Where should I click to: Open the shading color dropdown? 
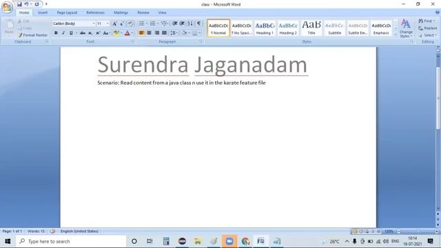click(x=189, y=33)
